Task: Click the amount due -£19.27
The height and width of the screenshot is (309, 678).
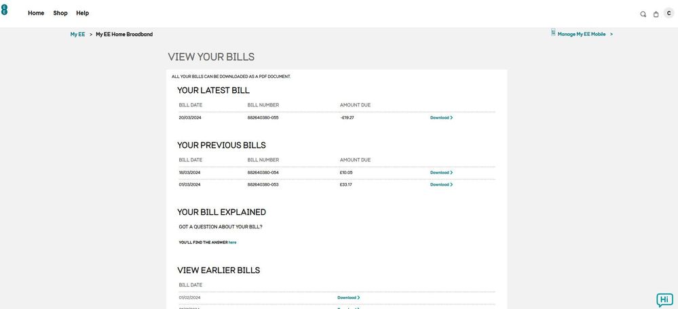Action: 347,117
